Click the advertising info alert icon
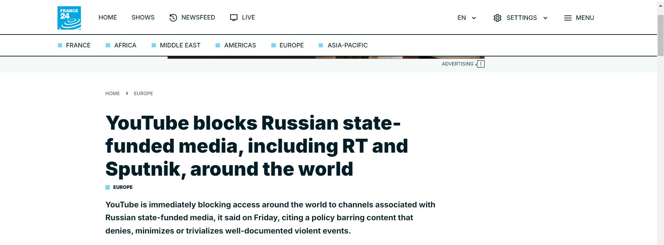This screenshot has height=245, width=664. [x=480, y=64]
